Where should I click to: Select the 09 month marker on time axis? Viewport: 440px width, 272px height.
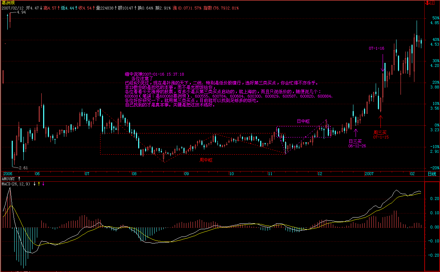point(186,174)
